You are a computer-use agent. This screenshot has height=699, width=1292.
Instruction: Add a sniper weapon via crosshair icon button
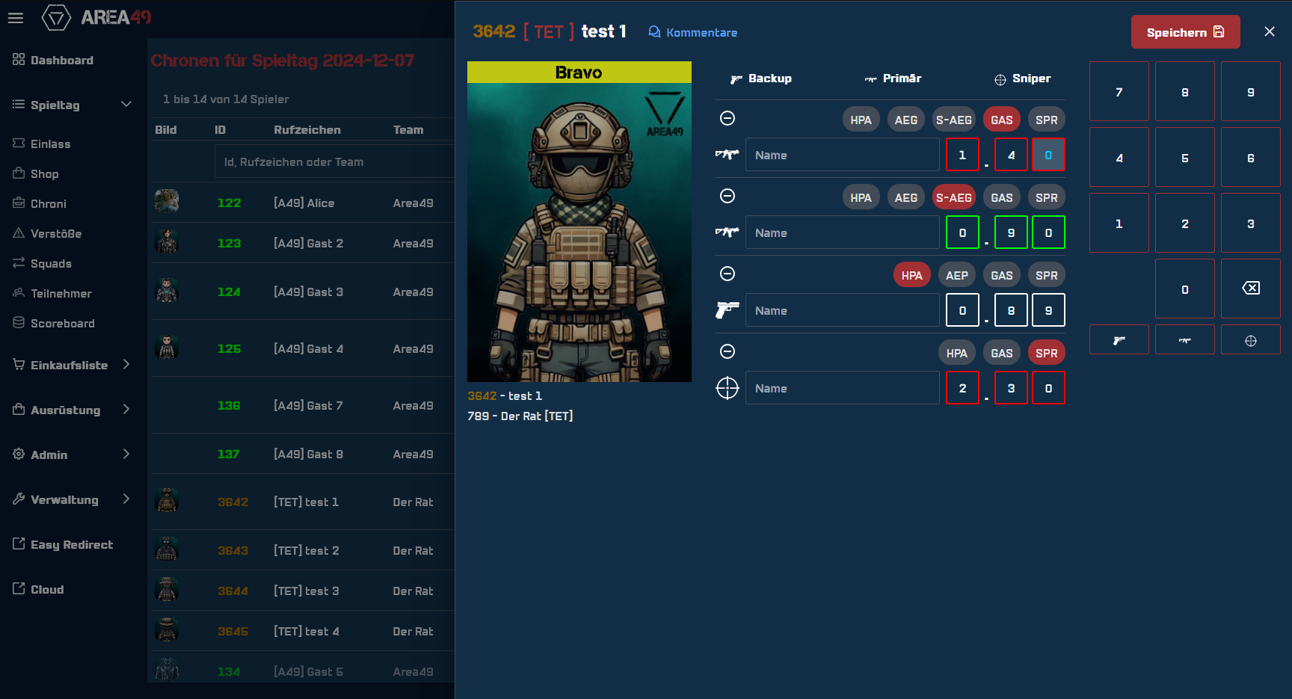[x=1251, y=340]
